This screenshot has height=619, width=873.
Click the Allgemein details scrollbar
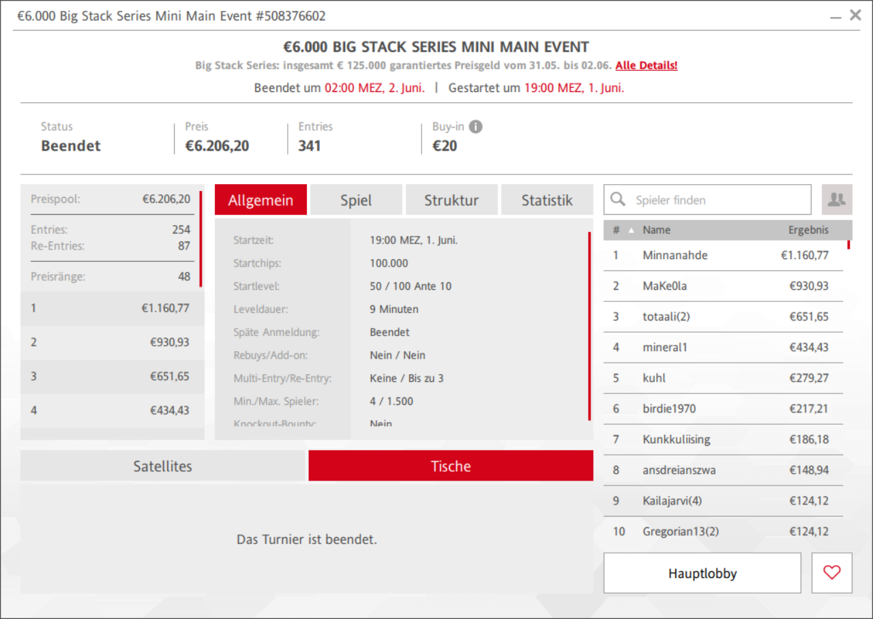point(590,326)
